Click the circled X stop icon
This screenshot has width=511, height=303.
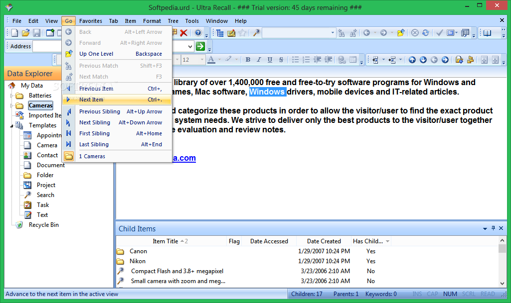[x=415, y=33]
